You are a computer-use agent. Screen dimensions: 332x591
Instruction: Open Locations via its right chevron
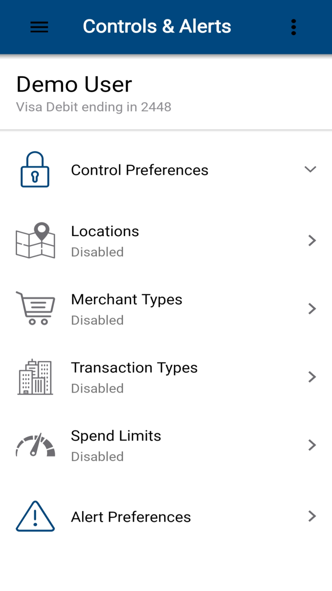click(312, 240)
